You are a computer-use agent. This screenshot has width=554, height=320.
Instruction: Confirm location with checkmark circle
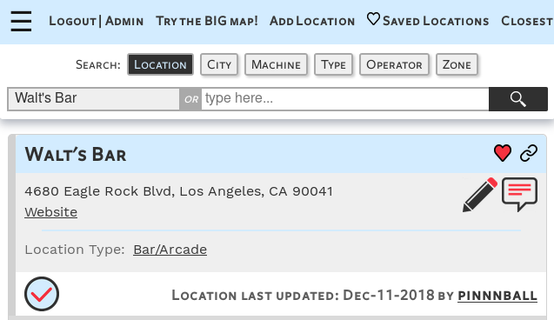click(x=42, y=294)
